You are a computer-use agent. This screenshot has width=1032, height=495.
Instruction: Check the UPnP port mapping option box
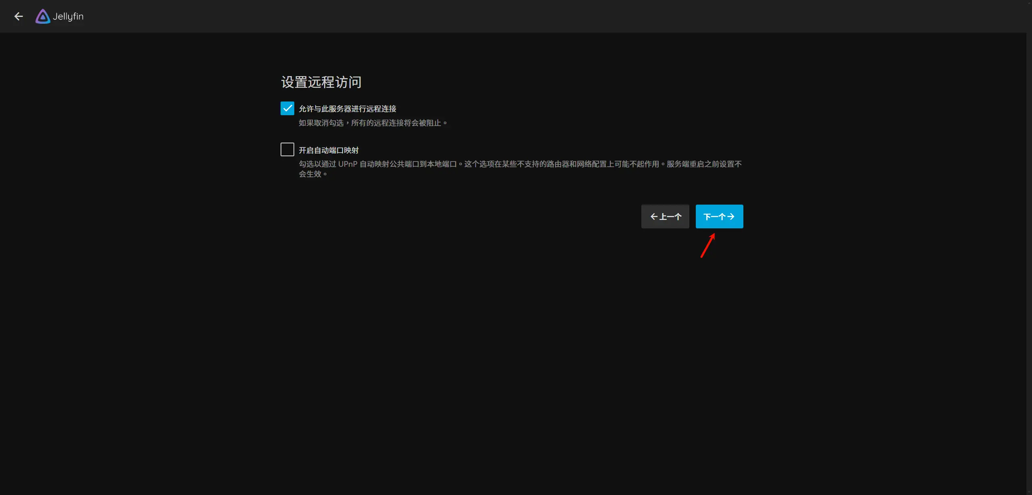(x=287, y=149)
